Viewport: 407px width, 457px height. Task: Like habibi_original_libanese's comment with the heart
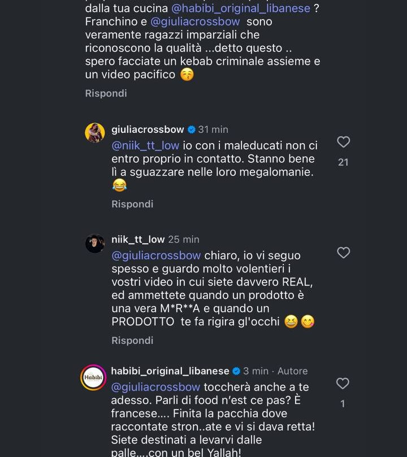[x=343, y=383]
